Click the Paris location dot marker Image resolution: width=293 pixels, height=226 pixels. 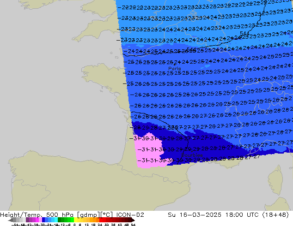coord(175,65)
